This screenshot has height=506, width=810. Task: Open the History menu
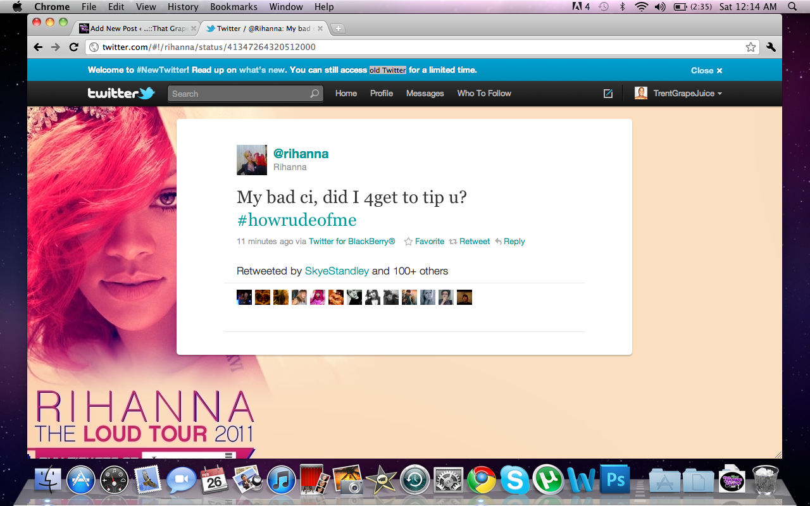(x=183, y=7)
